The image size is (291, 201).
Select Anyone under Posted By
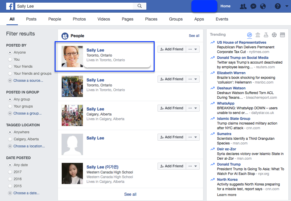coord(10,52)
